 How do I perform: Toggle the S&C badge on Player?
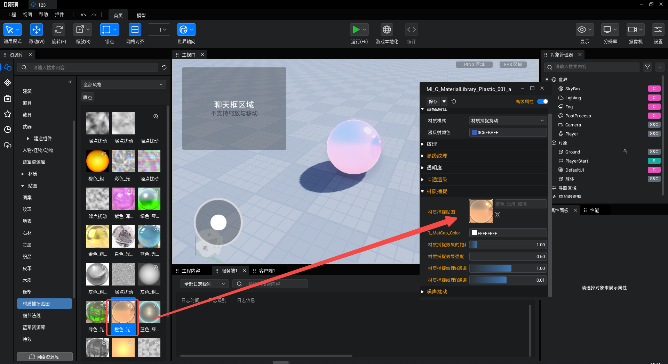click(x=654, y=134)
